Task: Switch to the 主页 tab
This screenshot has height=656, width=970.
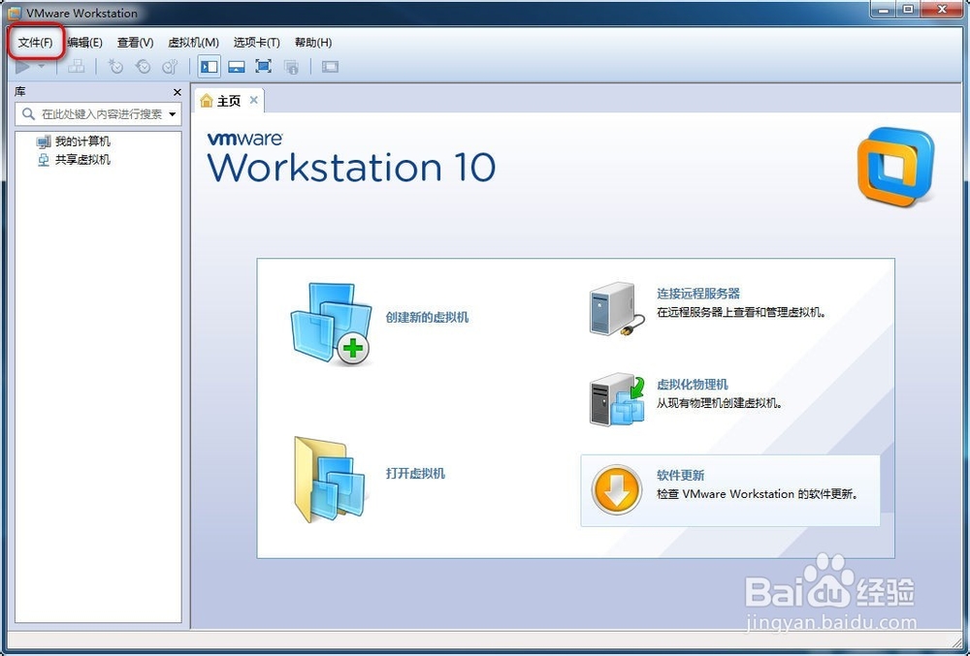Action: pos(229,101)
